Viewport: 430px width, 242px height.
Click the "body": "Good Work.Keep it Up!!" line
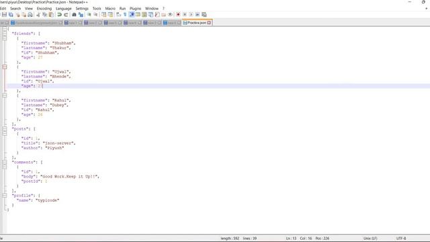point(60,176)
